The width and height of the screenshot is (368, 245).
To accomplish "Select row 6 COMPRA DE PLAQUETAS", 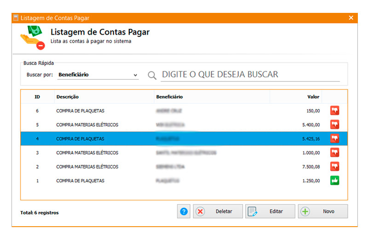I will [x=184, y=111].
